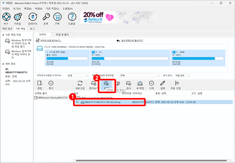Screen dimensions: 235x163
Task: Click the 크기 column header
Action: point(194,93)
